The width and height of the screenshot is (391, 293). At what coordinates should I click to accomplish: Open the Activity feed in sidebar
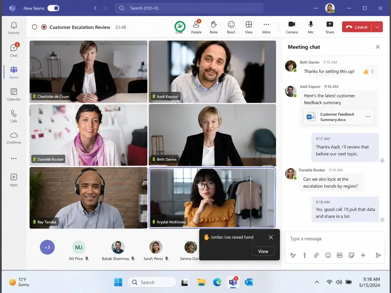tap(14, 28)
